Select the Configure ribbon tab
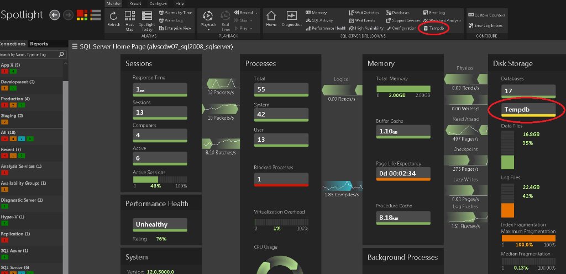Image resolution: width=566 pixels, height=274 pixels. pyautogui.click(x=158, y=4)
